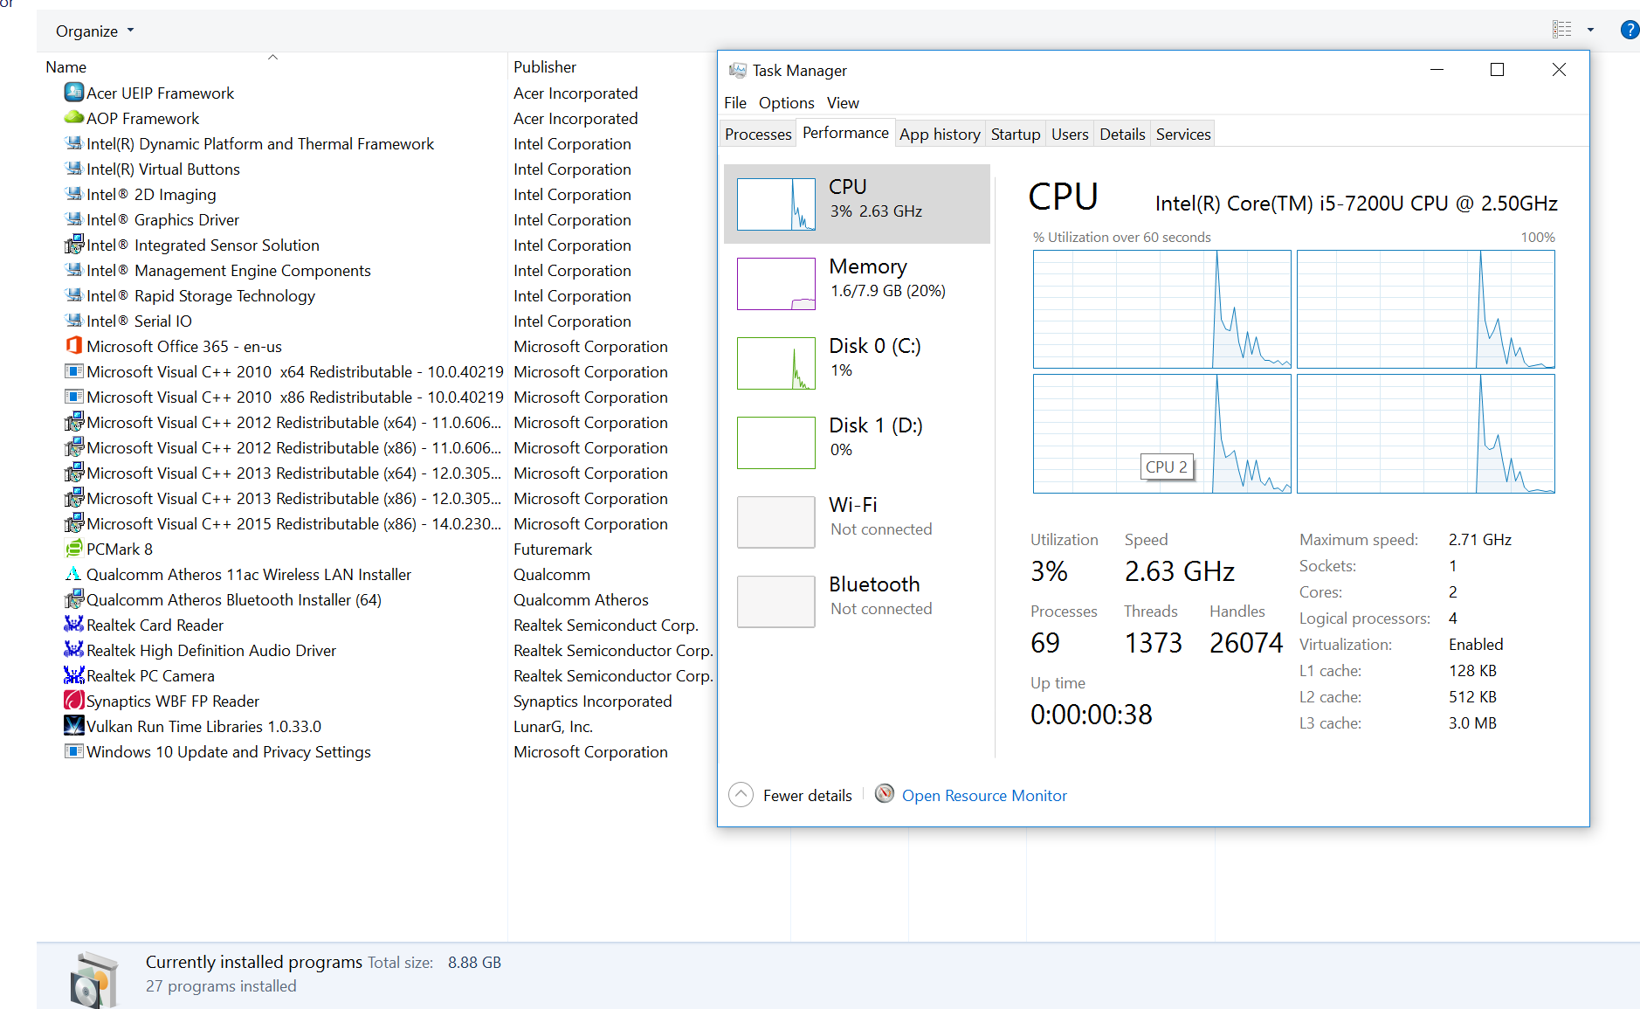Viewport: 1640px width, 1009px height.
Task: Select the Memory performance panel
Action: [x=857, y=283]
